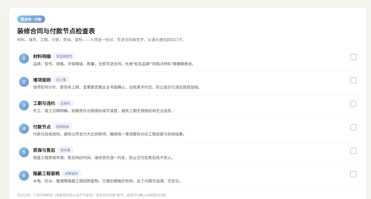Select the description starting with 增项如何计价
This screenshot has width=371, height=199.
(x=118, y=87)
